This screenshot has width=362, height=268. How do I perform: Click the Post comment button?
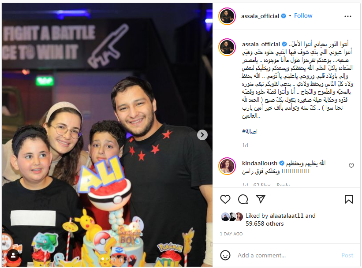pyautogui.click(x=347, y=255)
